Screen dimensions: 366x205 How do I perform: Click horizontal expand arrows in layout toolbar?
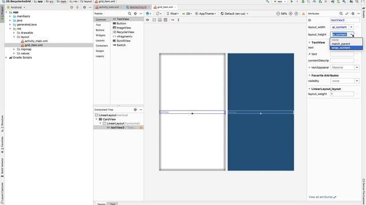[173, 20]
